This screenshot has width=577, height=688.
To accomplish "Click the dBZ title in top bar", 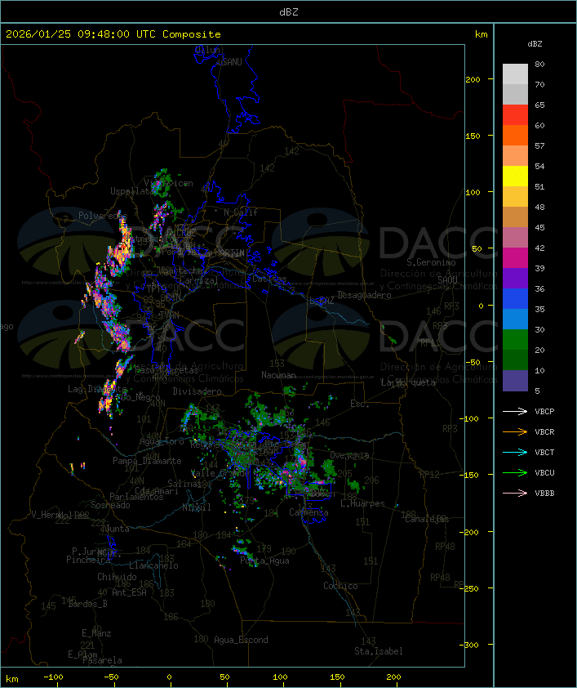I will 288,11.
